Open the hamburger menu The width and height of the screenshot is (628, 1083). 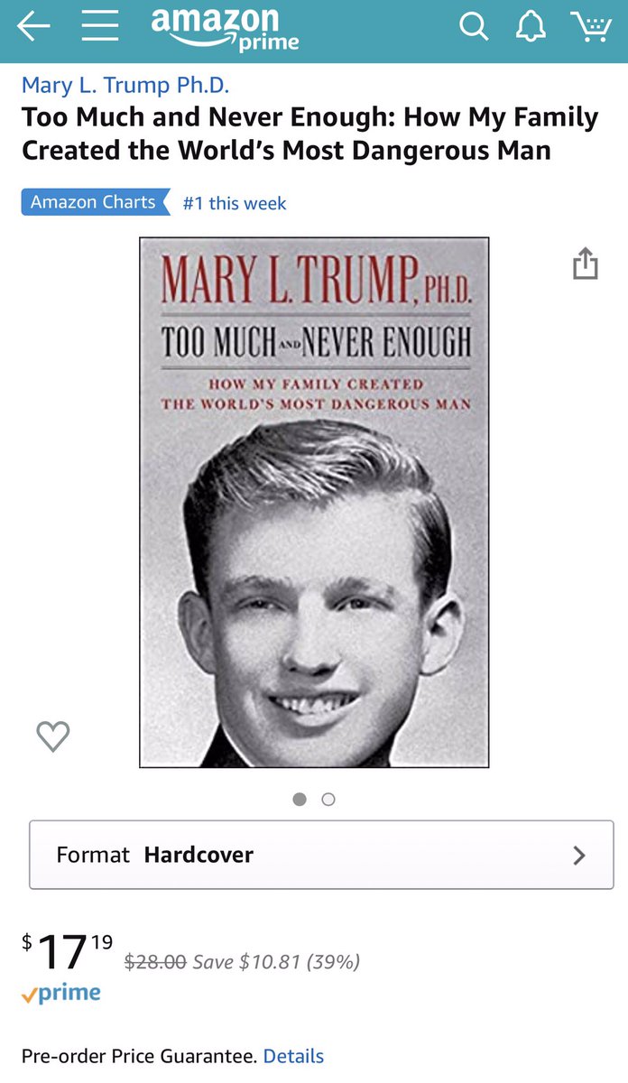click(x=100, y=27)
